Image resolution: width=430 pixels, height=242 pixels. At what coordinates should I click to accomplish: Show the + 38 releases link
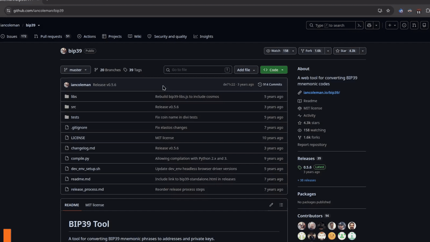[306, 180]
